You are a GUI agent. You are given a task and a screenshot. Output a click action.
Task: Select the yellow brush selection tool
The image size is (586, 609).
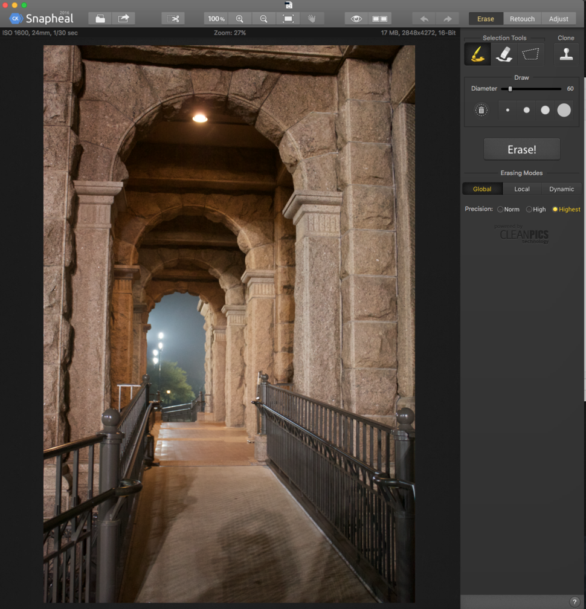pos(477,54)
